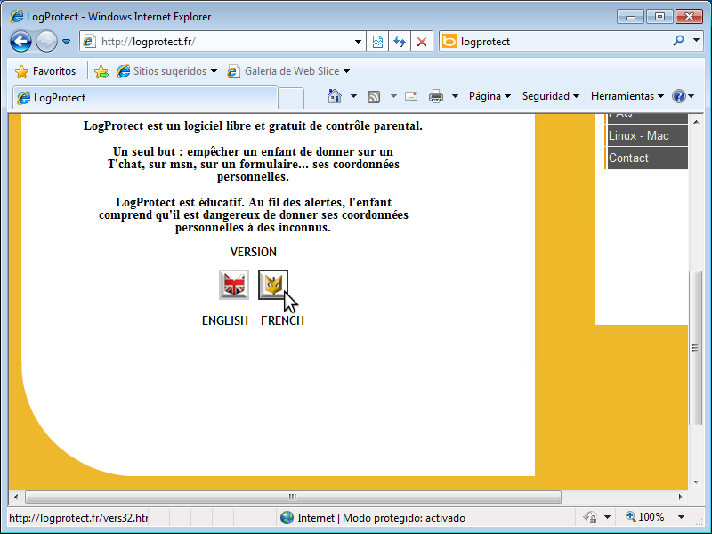
Task: Print the page with printer icon
Action: pos(436,96)
